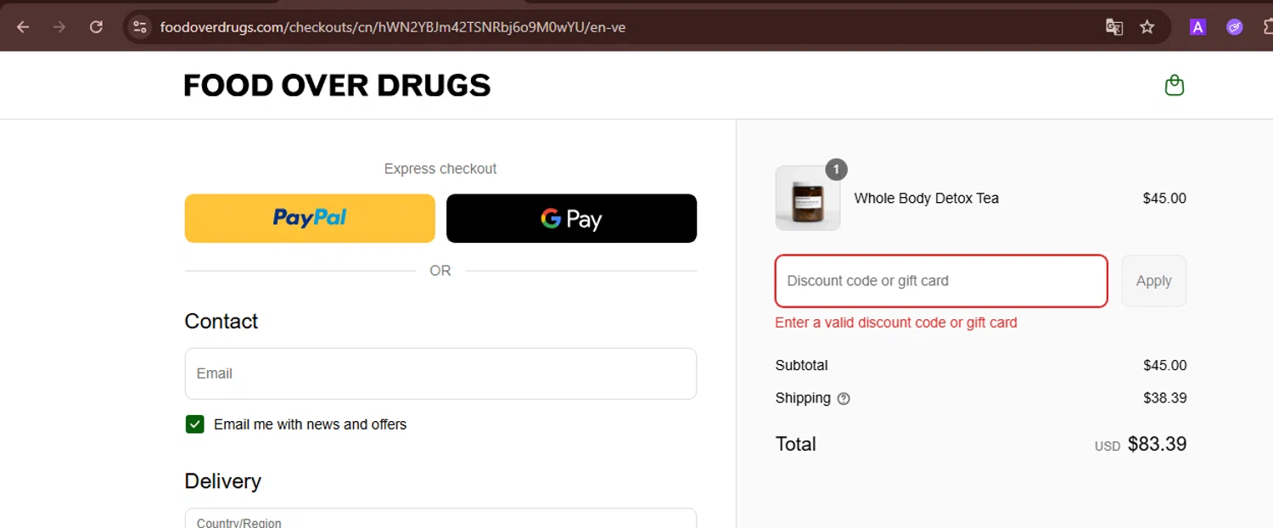Viewport: 1273px width, 528px height.
Task: Click the FOOD OVER DRUGS logo
Action: pyautogui.click(x=338, y=85)
